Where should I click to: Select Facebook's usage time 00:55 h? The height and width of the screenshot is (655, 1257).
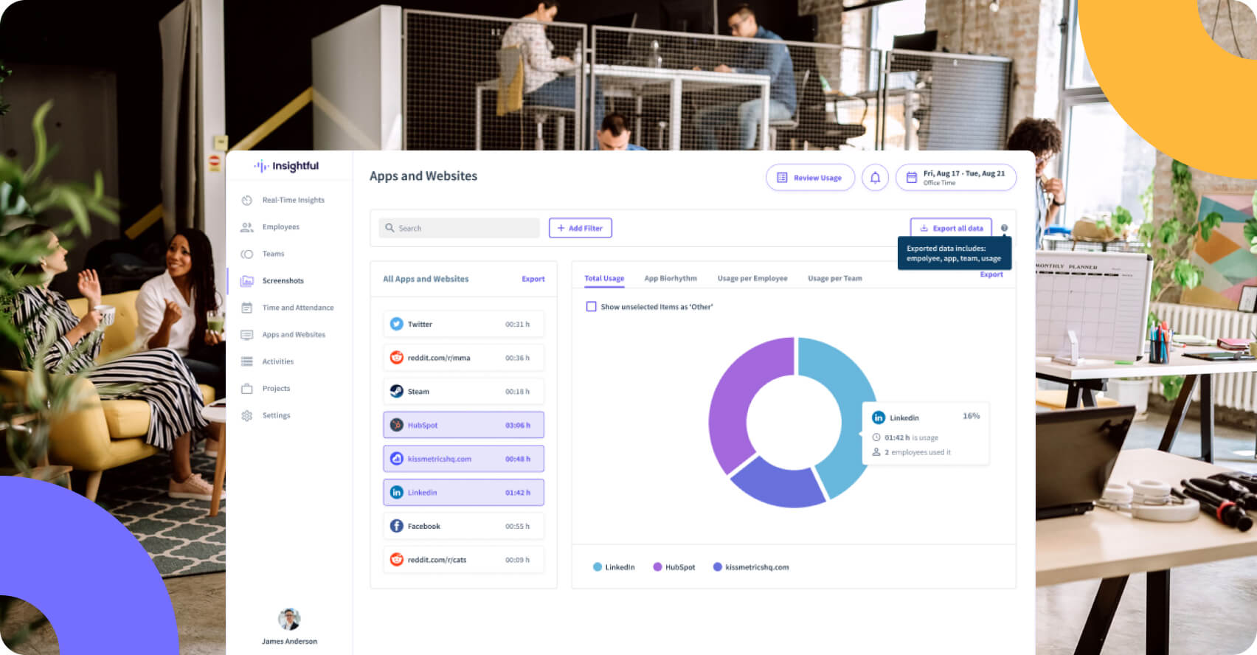(517, 527)
